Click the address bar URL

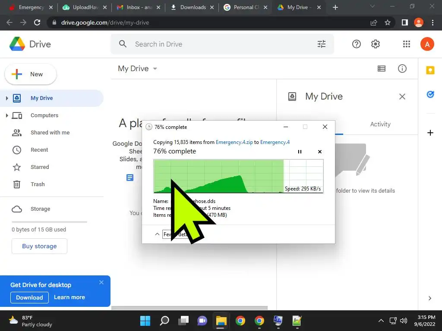(105, 22)
